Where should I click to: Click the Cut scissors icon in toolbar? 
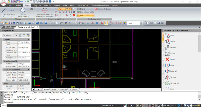[x=29, y=23]
